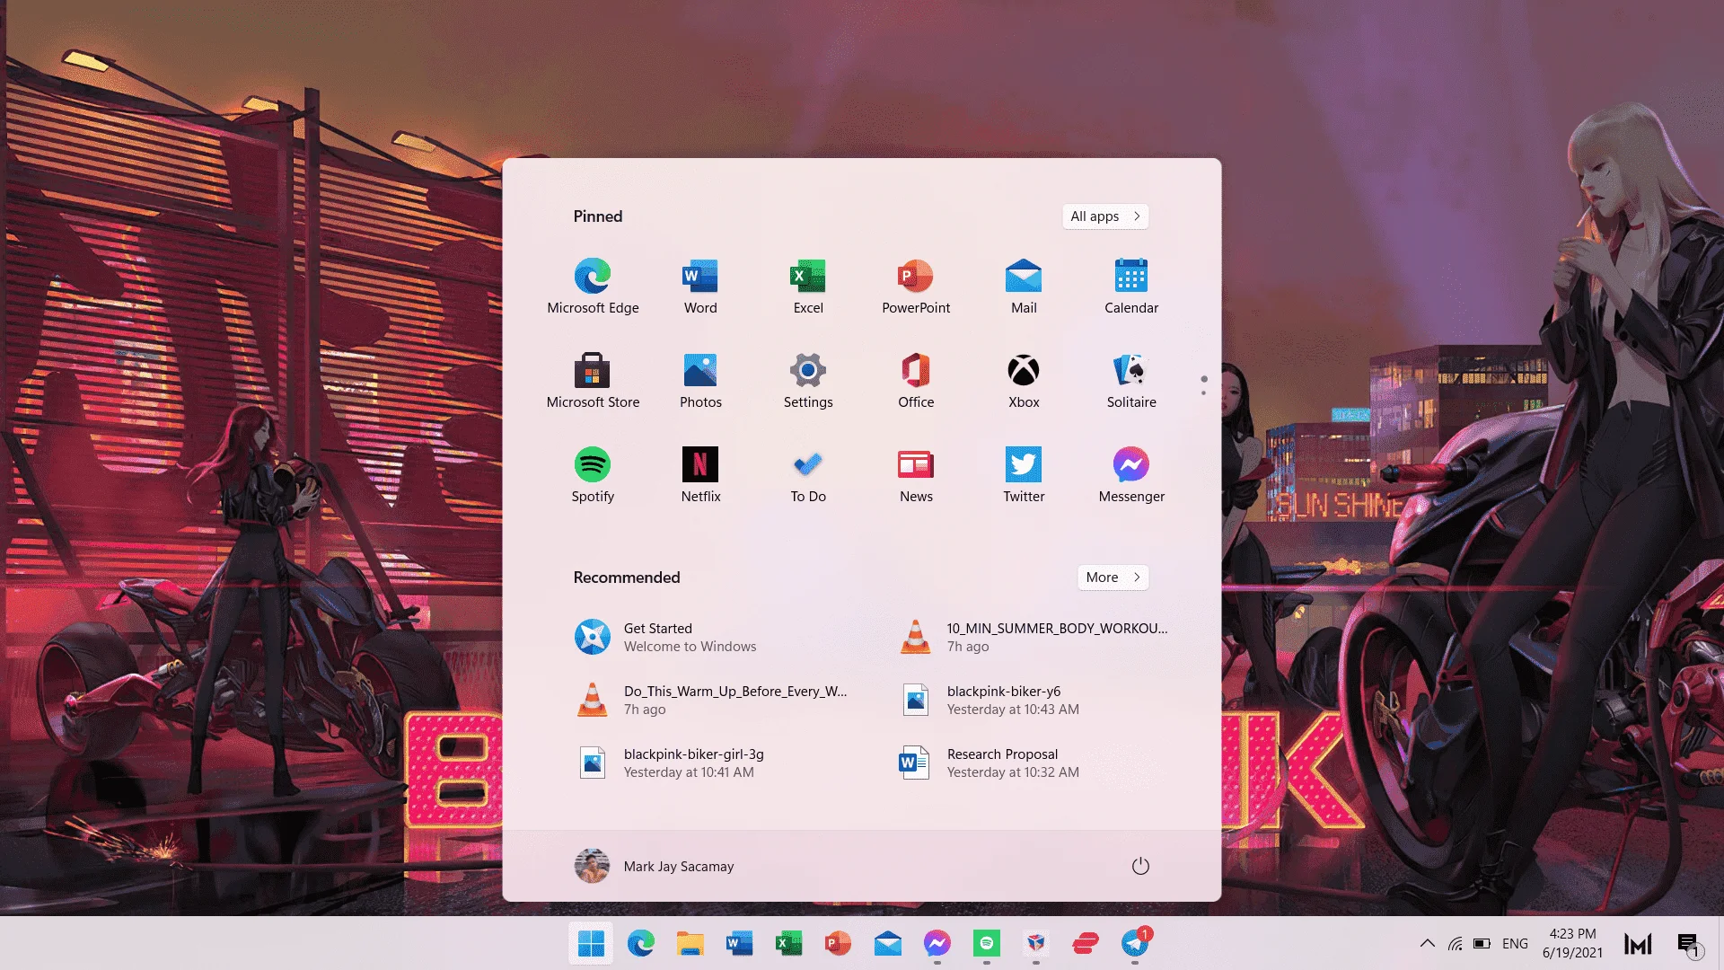1724x970 pixels.
Task: Show More recommended items
Action: coord(1113,578)
